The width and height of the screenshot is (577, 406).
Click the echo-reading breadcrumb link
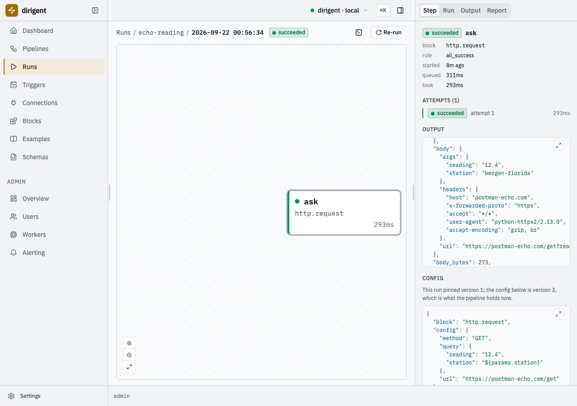(161, 32)
